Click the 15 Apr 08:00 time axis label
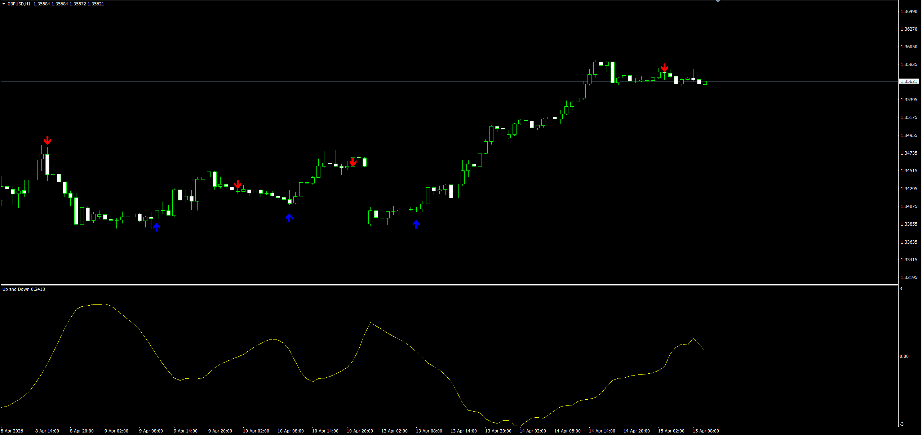The width and height of the screenshot is (922, 435). pyautogui.click(x=706, y=431)
